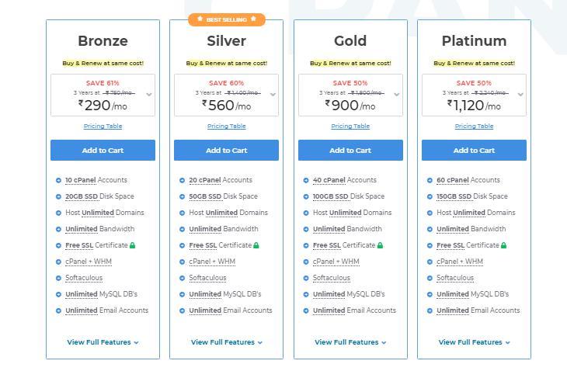The height and width of the screenshot is (378, 567).
Task: Click the bullet icon beside Gold Softaculous
Action: coord(306,278)
